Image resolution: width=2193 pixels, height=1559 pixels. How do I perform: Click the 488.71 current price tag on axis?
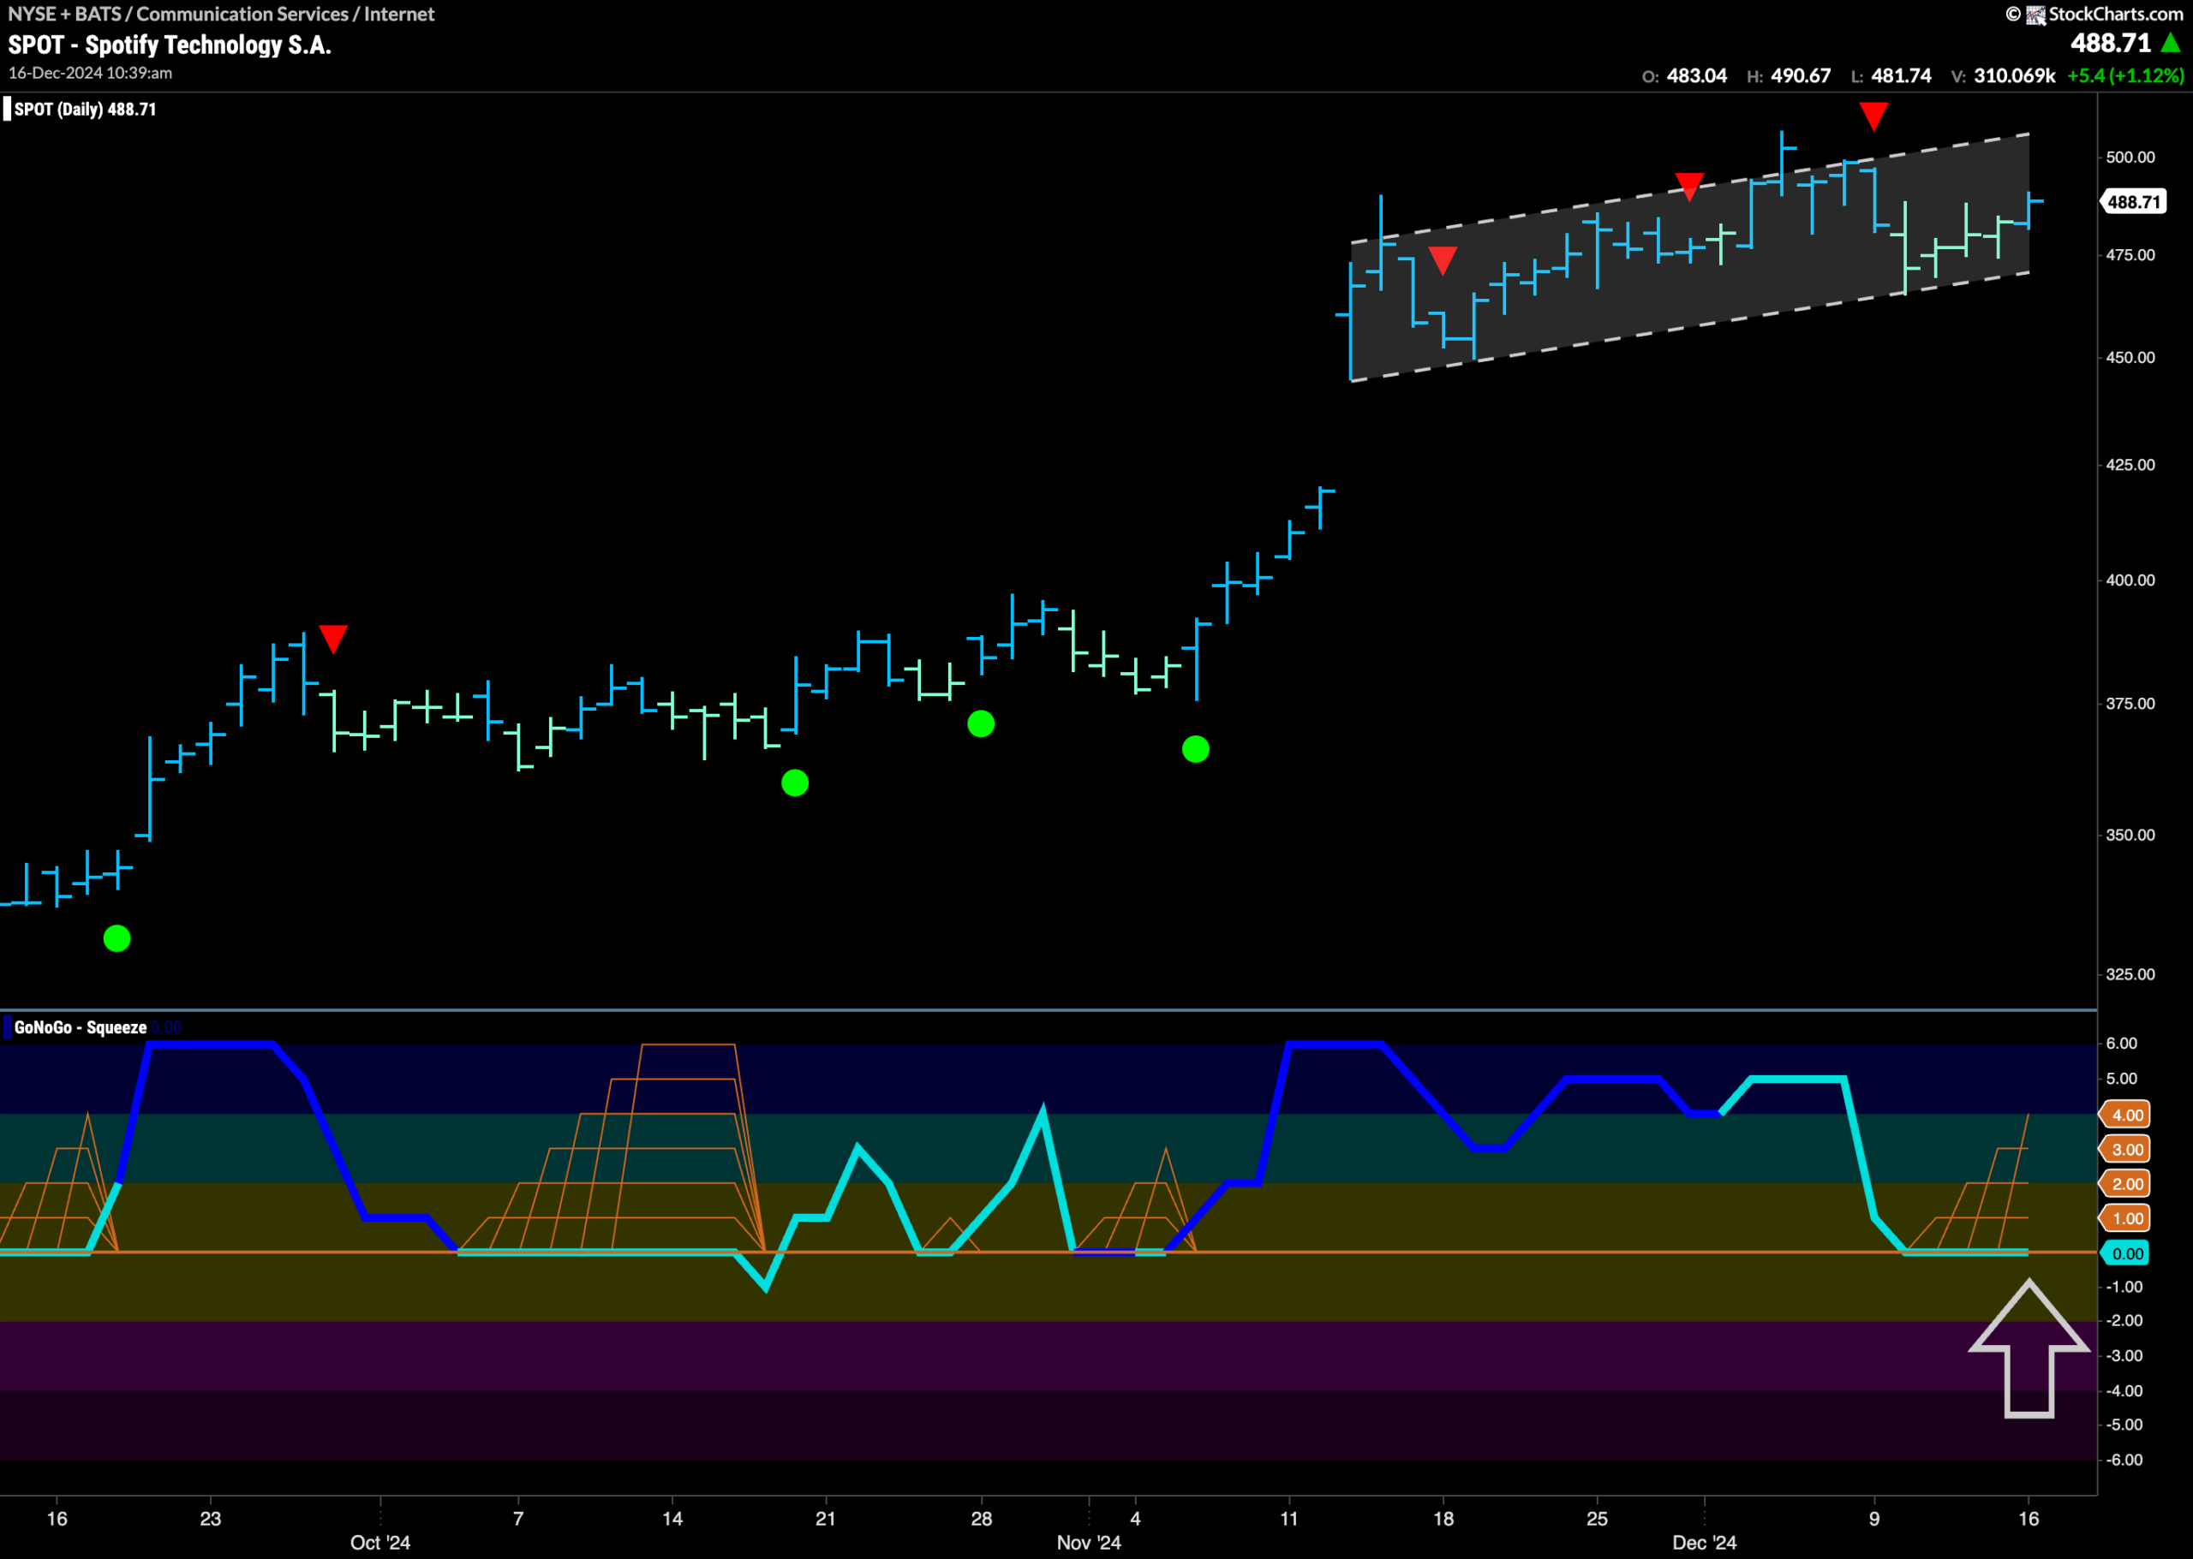pyautogui.click(x=2133, y=201)
